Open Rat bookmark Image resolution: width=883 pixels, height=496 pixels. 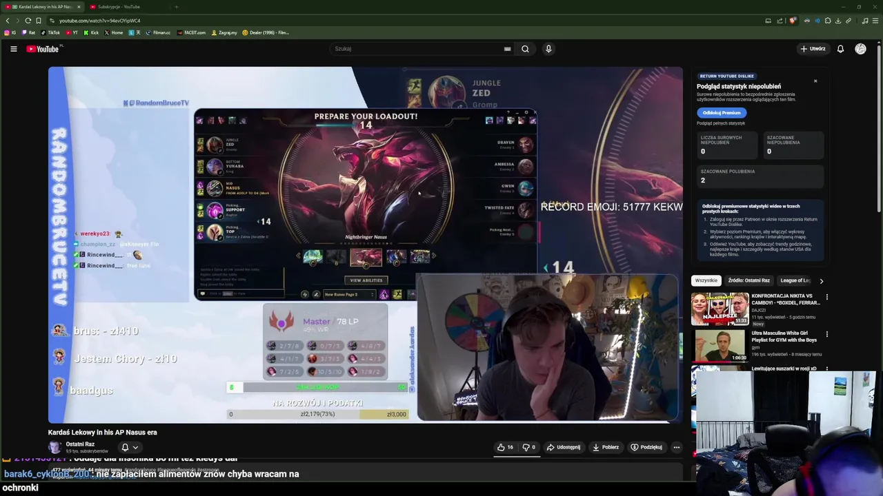(29, 32)
